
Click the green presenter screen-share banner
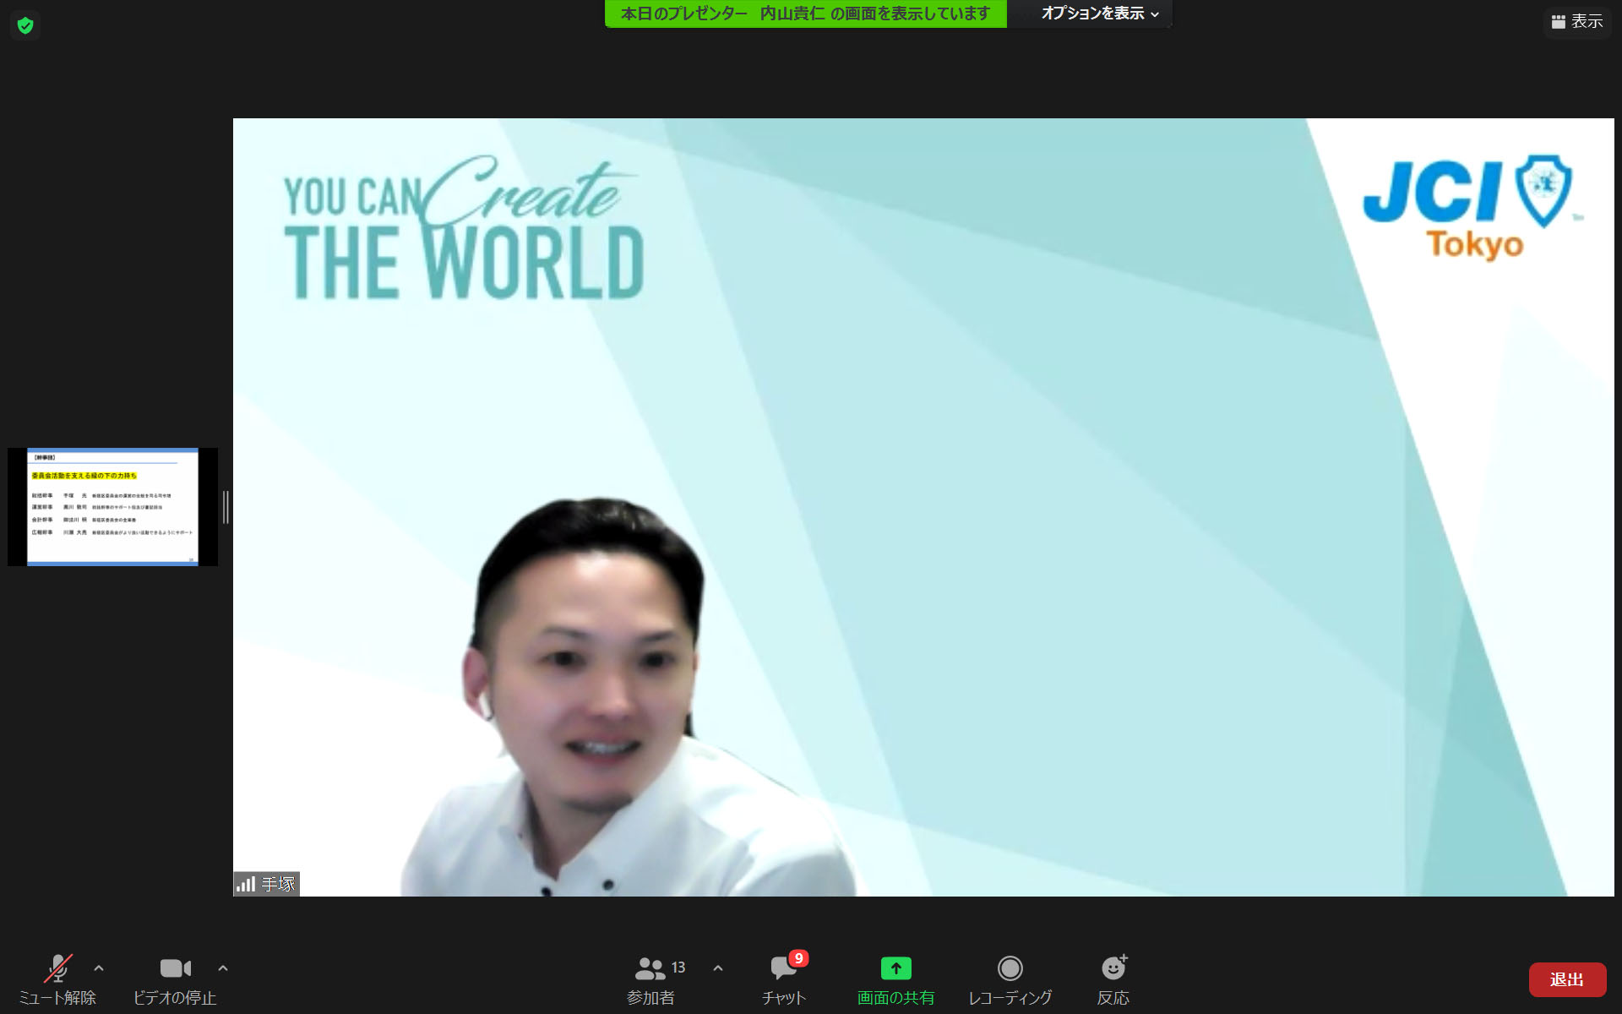[x=805, y=14]
